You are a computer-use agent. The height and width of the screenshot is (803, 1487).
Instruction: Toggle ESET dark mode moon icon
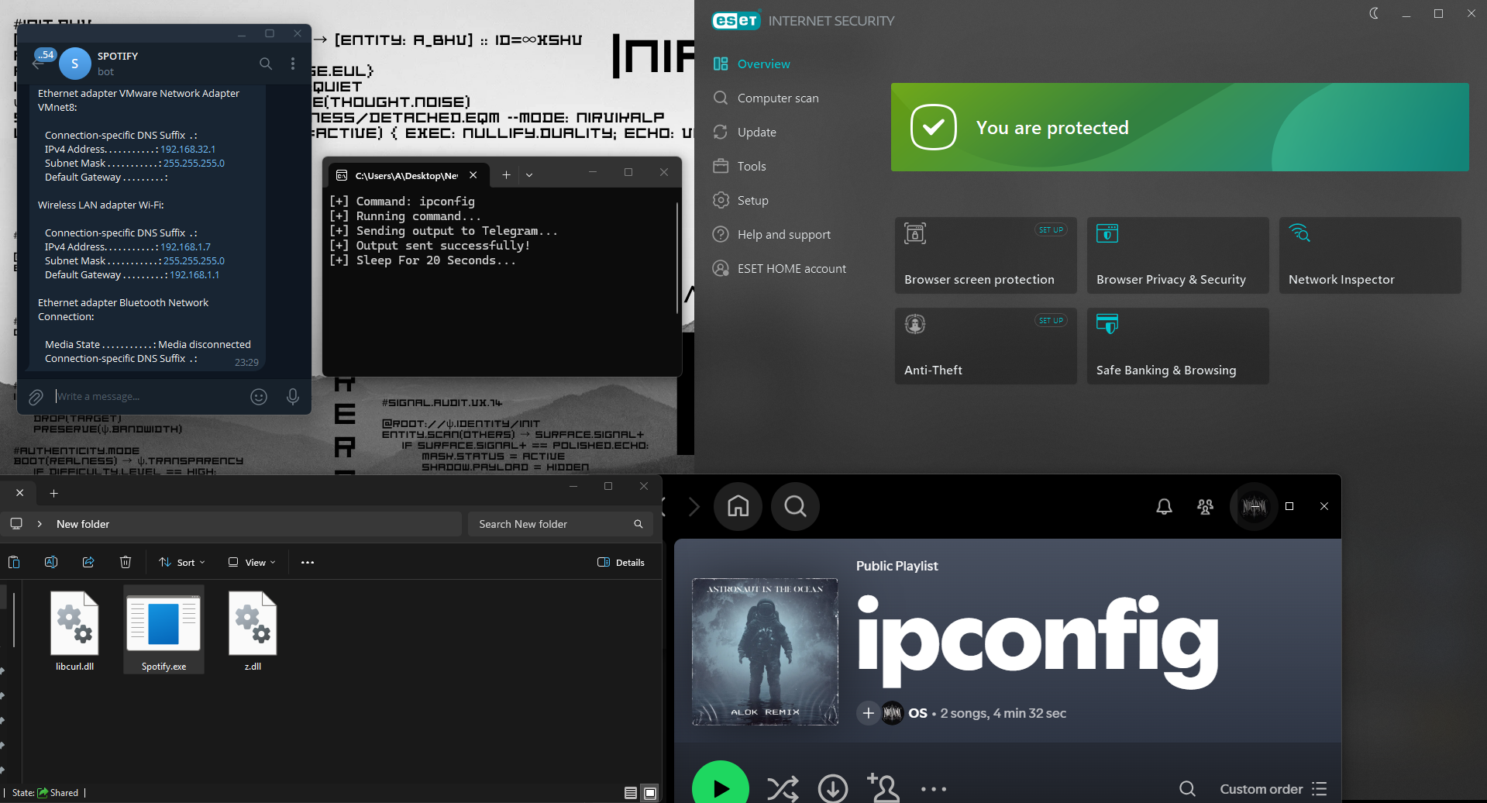[1374, 13]
